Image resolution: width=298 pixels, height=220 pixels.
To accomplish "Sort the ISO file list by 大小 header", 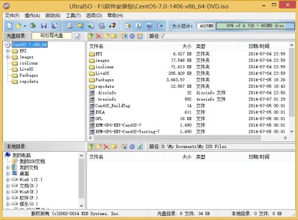I will click(x=178, y=46).
